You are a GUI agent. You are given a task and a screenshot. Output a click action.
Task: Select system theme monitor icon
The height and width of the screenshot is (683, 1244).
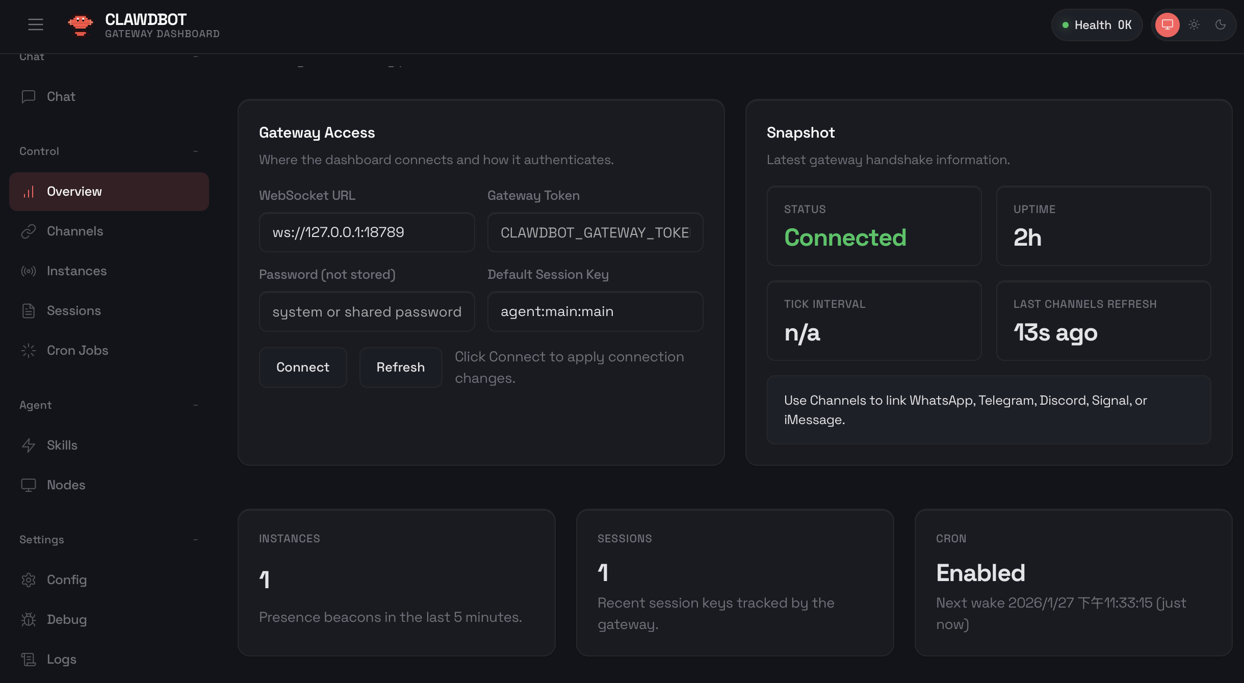pos(1168,24)
